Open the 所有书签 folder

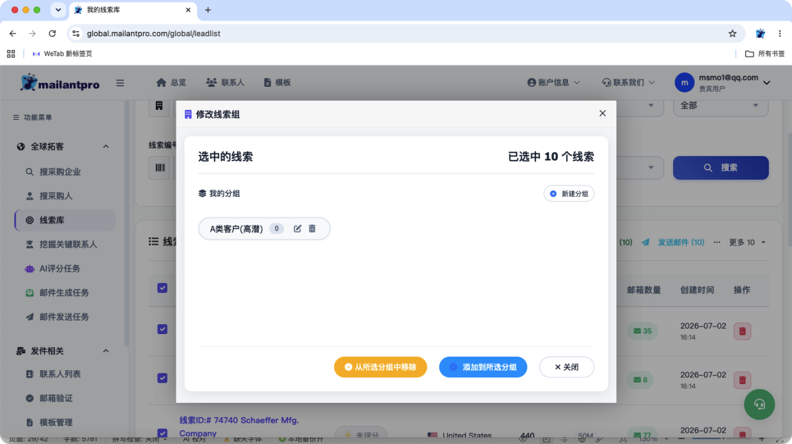point(764,54)
